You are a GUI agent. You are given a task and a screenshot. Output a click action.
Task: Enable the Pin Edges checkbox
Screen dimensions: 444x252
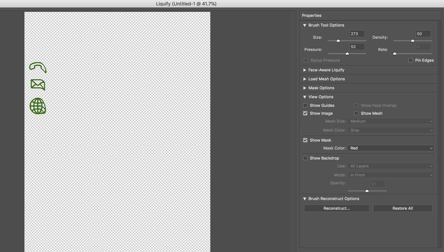pyautogui.click(x=411, y=60)
